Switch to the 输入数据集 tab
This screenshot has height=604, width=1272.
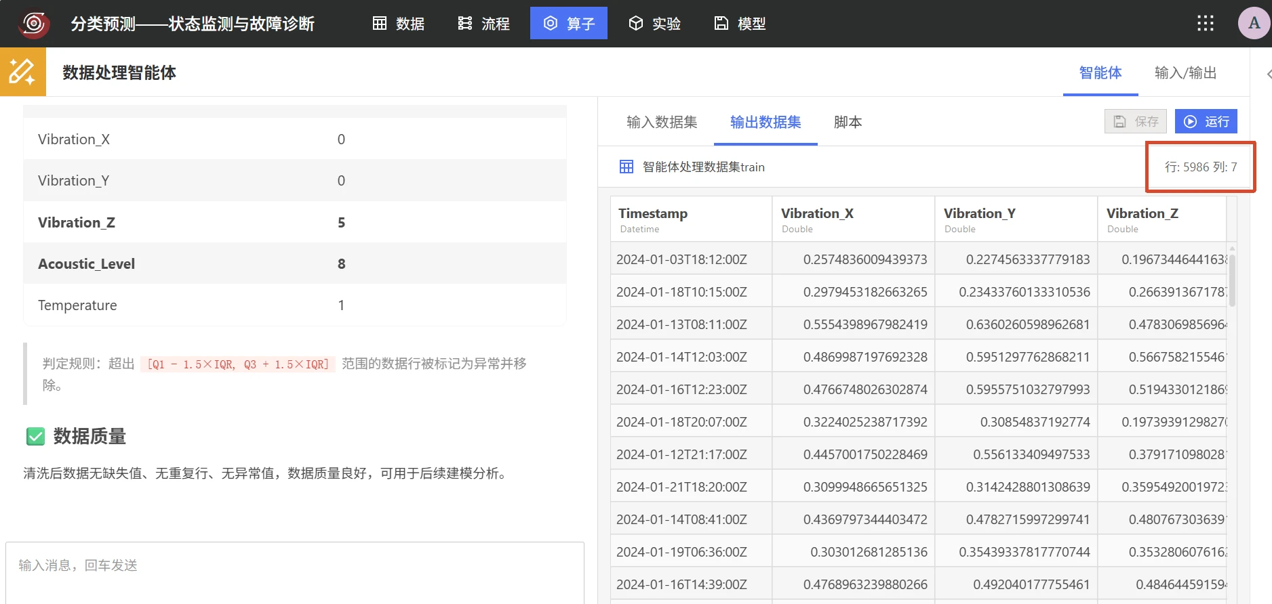[662, 122]
